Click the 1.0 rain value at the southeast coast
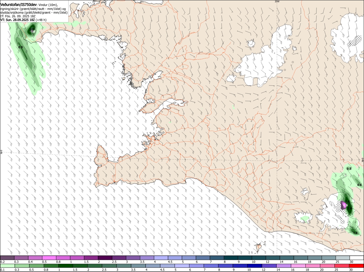The width and height of the screenshot is (364, 272). tap(355, 233)
